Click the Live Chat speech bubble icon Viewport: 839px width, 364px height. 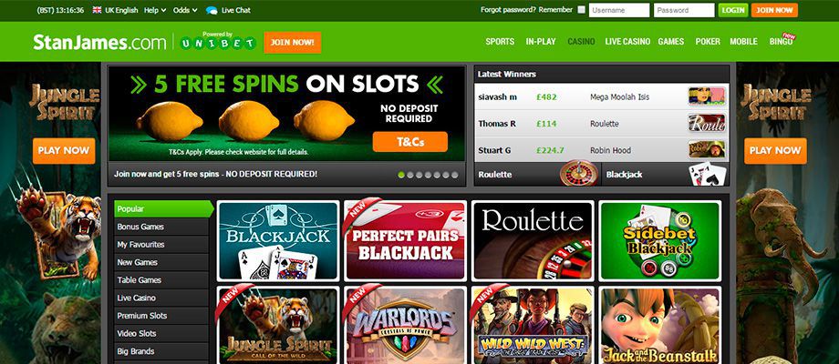click(212, 10)
